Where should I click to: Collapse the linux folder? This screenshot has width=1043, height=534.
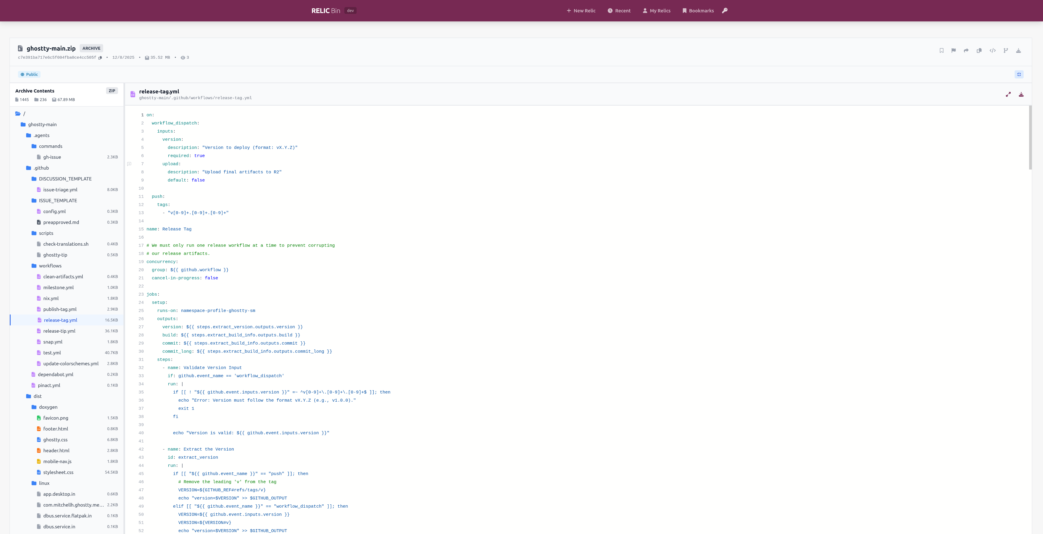pyautogui.click(x=66, y=483)
